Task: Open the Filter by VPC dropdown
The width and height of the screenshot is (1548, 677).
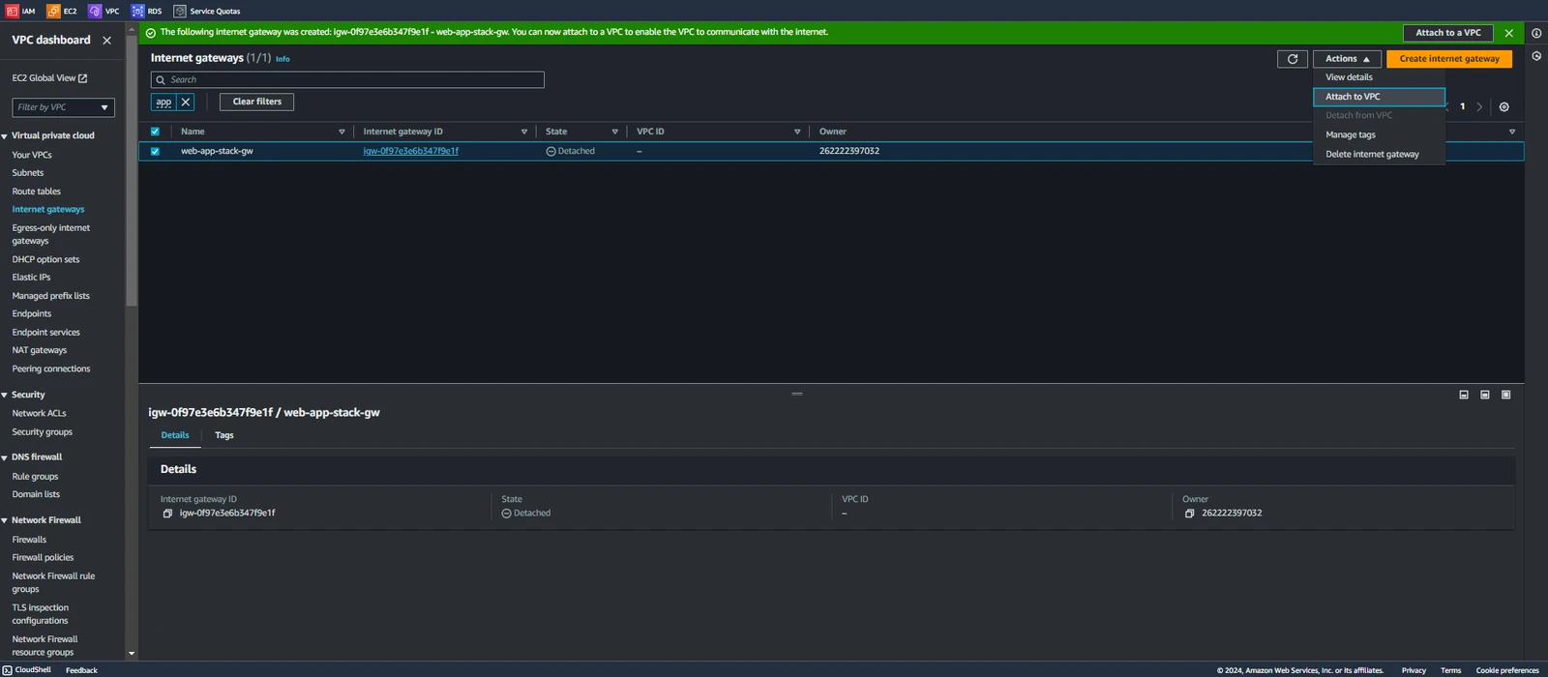Action: coord(63,107)
